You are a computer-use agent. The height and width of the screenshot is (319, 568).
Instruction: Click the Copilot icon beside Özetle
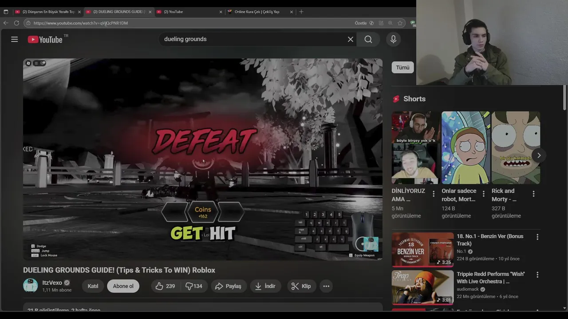coord(371,23)
